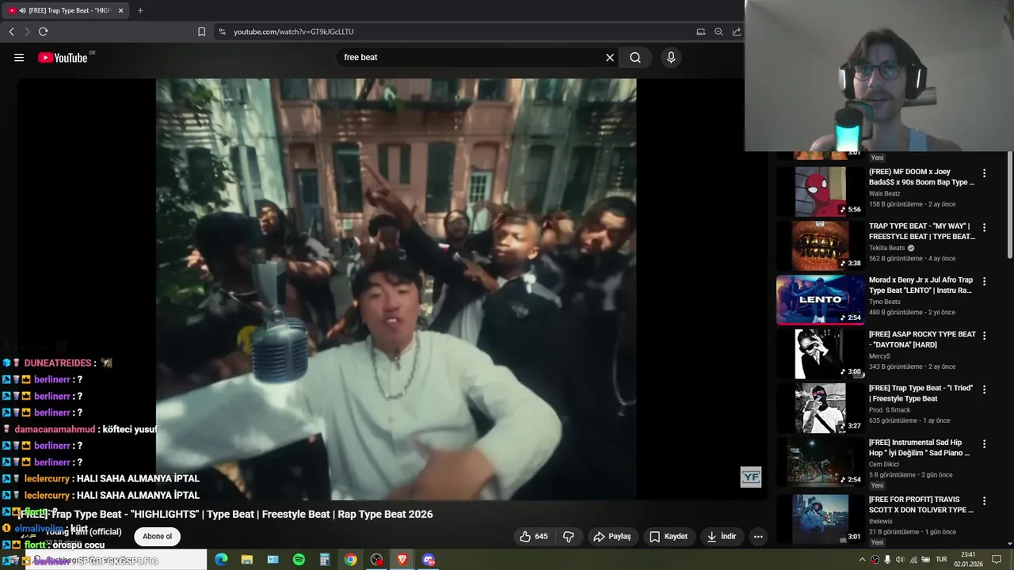This screenshot has height=570, width=1014.
Task: Open Discord from the taskbar
Action: (x=429, y=560)
